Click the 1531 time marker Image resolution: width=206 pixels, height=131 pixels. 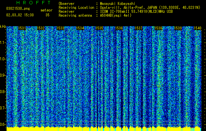pos(22,28)
